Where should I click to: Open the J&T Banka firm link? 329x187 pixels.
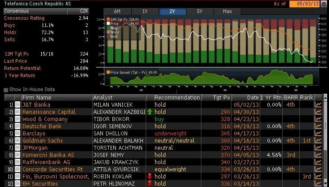point(36,104)
